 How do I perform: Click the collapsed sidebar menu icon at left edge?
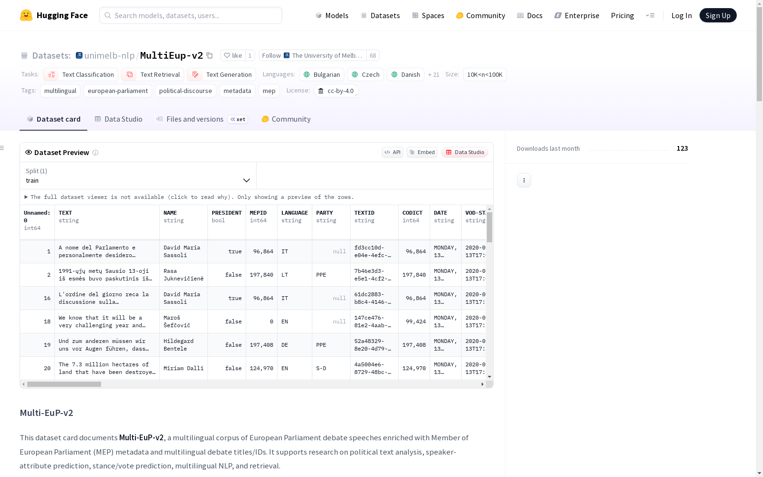[2, 148]
